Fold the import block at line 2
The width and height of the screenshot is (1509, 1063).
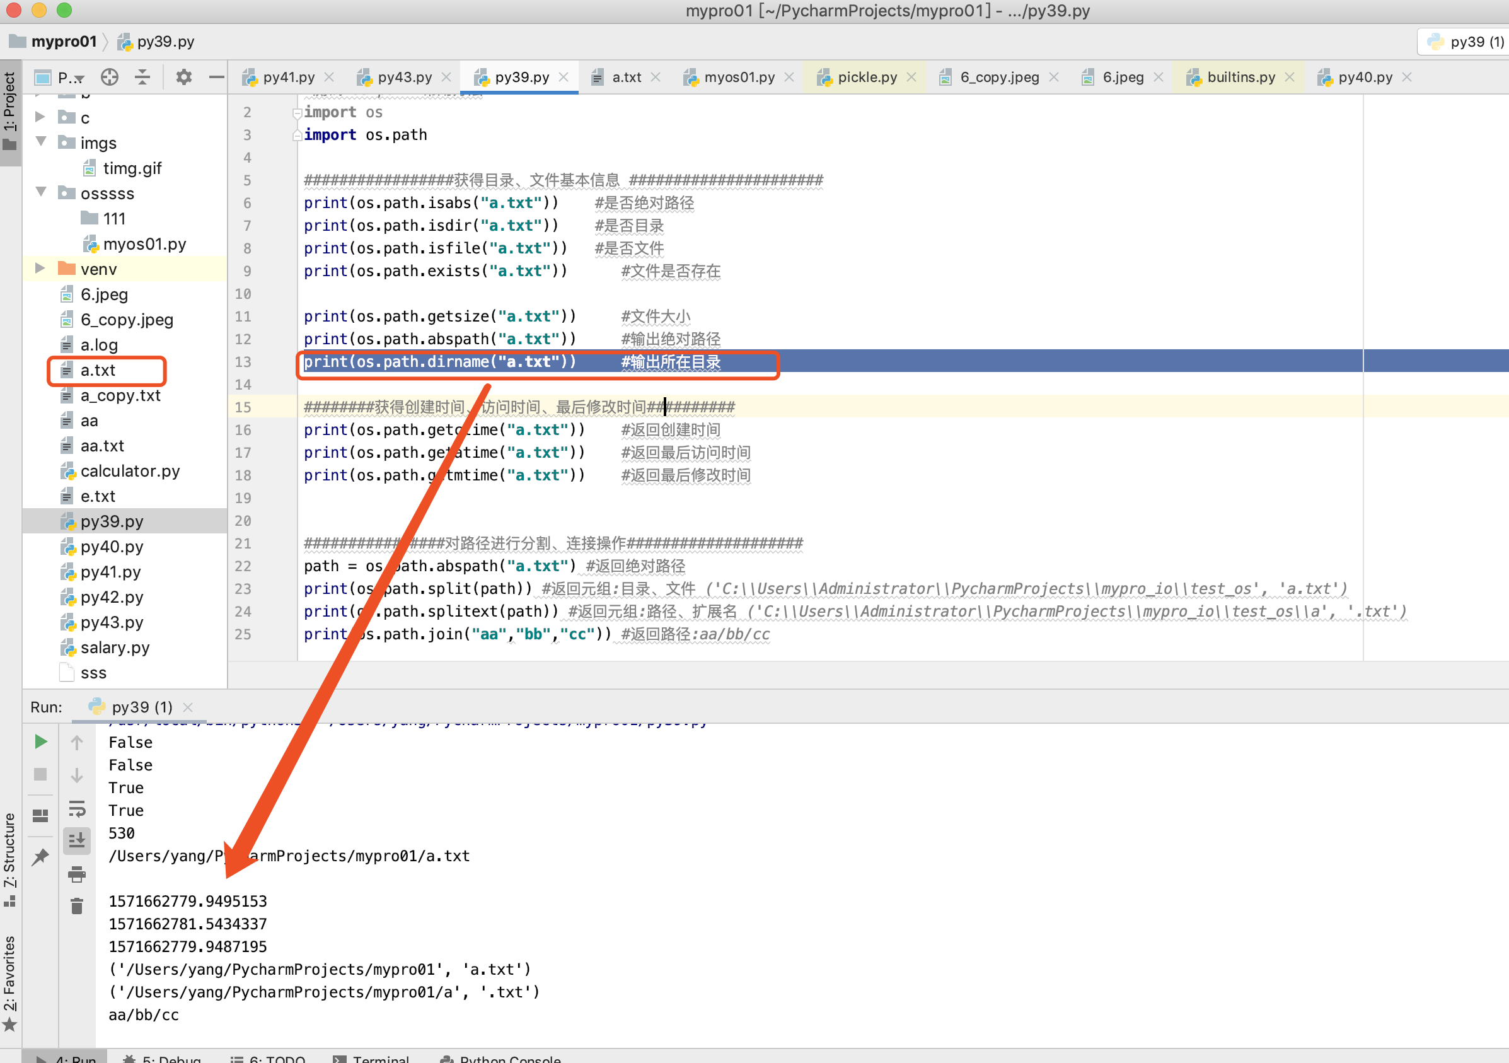point(297,113)
